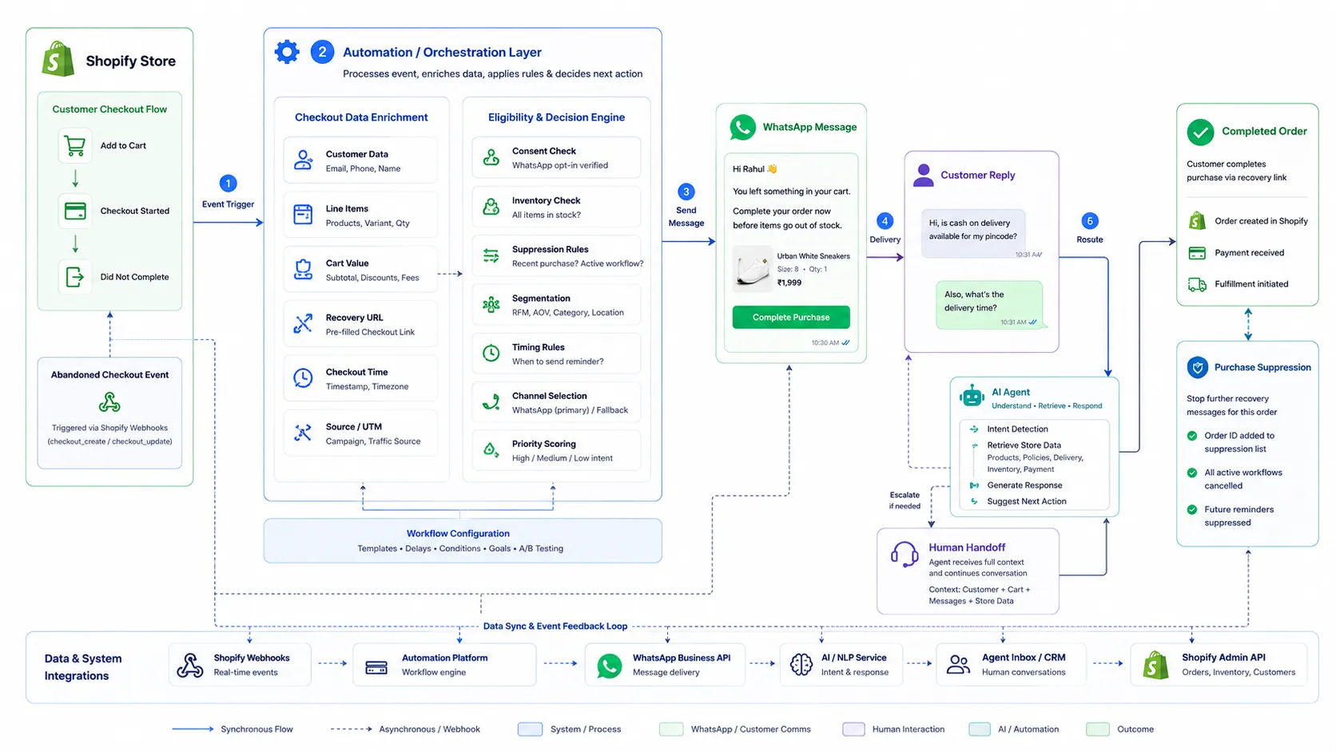
Task: Click the cash on delivery chat bubble
Action: pyautogui.click(x=973, y=233)
